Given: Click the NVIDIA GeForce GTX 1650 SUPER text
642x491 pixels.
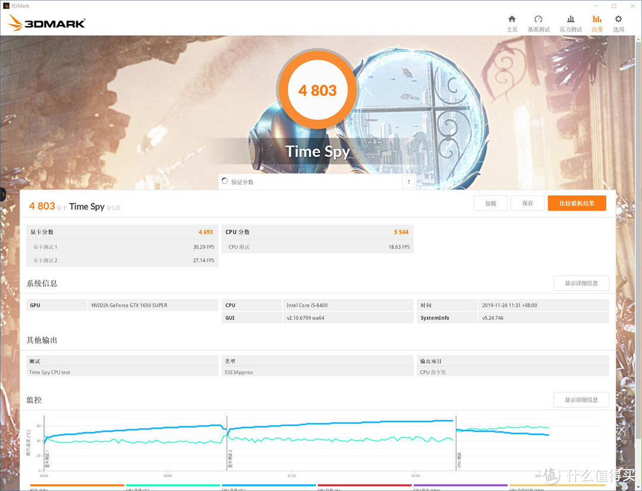Looking at the screenshot, I should coord(130,305).
